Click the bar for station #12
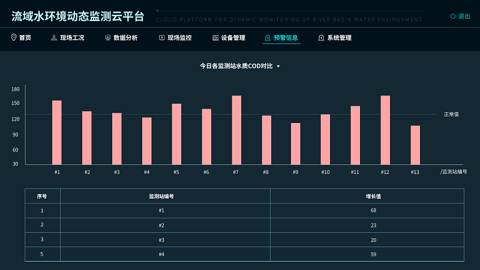The width and height of the screenshot is (480, 270). pos(385,130)
